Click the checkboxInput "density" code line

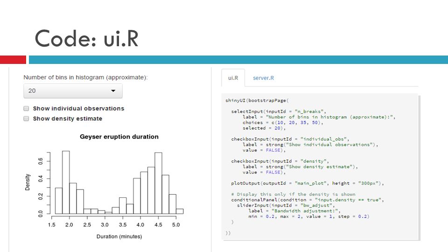point(280,161)
